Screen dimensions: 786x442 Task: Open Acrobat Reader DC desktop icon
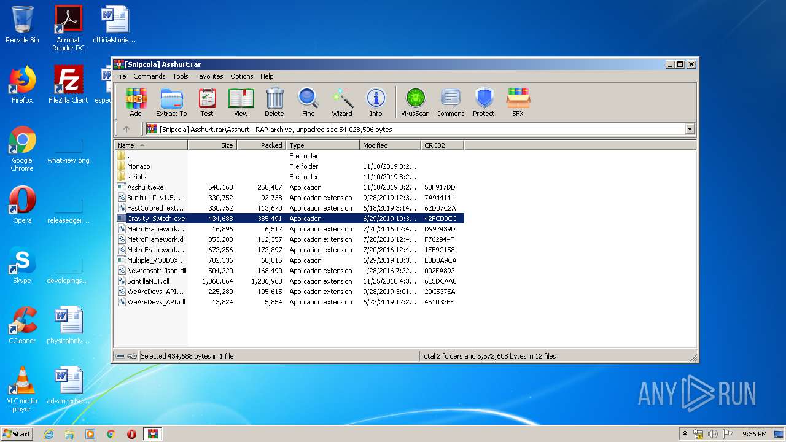68,28
